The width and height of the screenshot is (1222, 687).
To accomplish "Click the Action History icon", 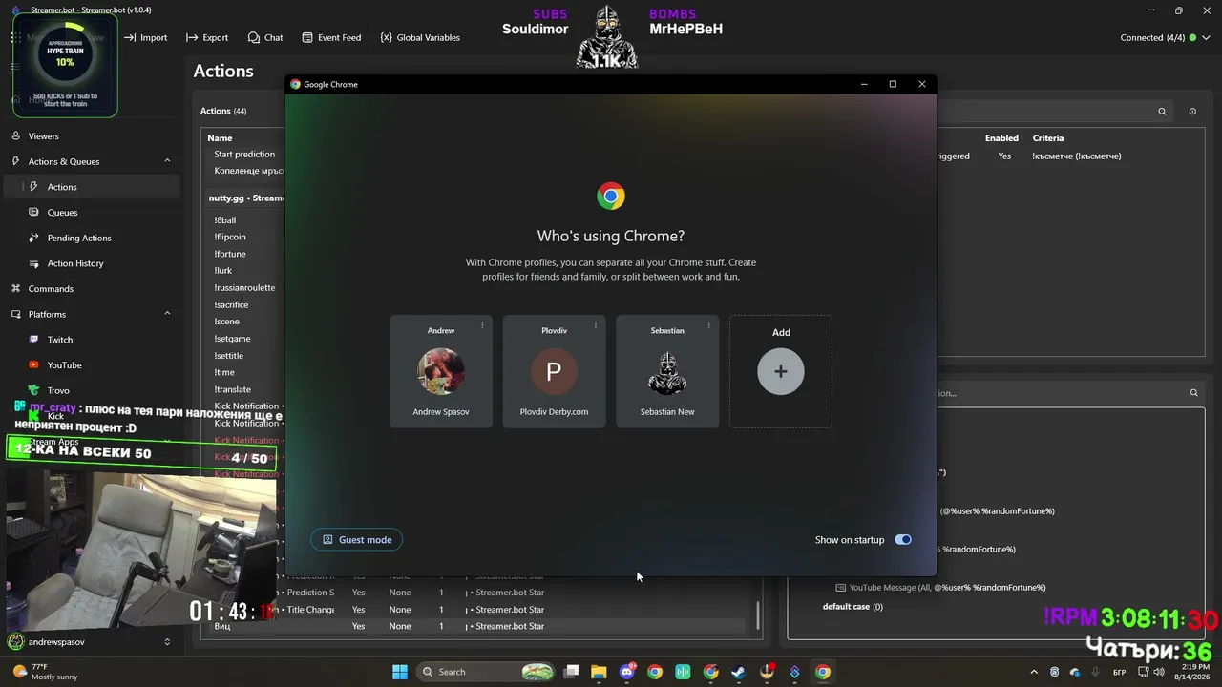I will click(33, 263).
